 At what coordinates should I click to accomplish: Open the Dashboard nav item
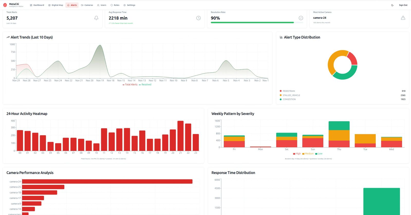pyautogui.click(x=37, y=5)
